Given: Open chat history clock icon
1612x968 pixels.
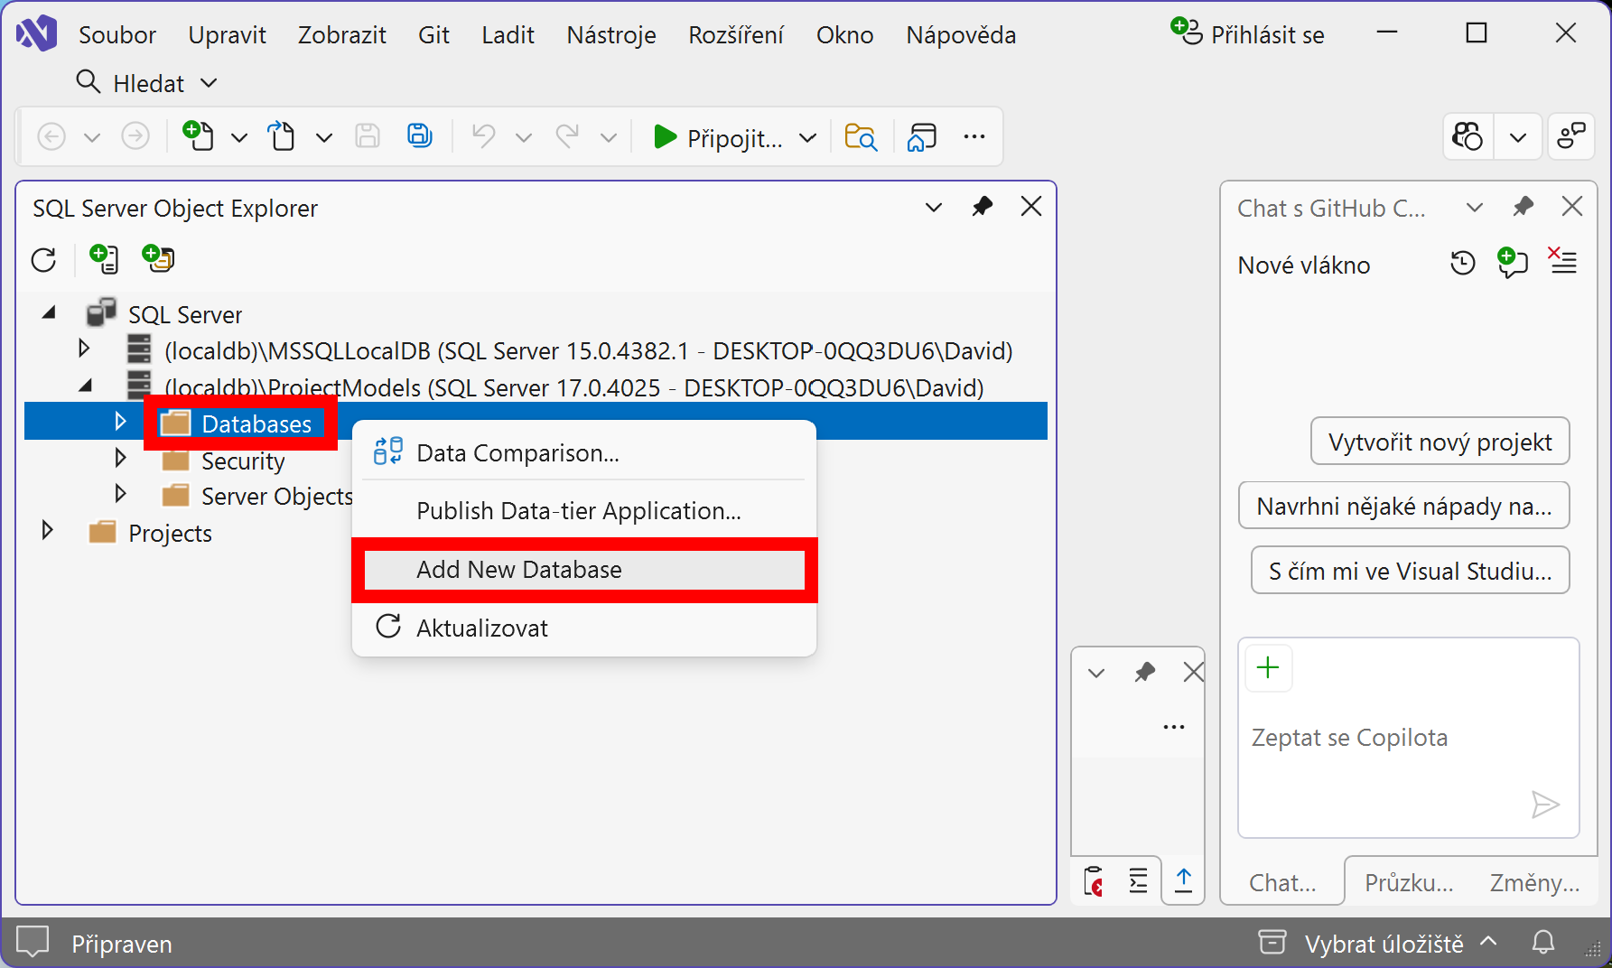Looking at the screenshot, I should click(1462, 263).
